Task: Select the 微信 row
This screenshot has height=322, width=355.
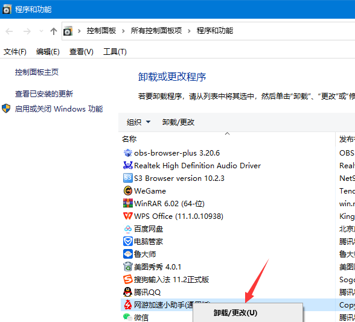Action: [x=156, y=317]
